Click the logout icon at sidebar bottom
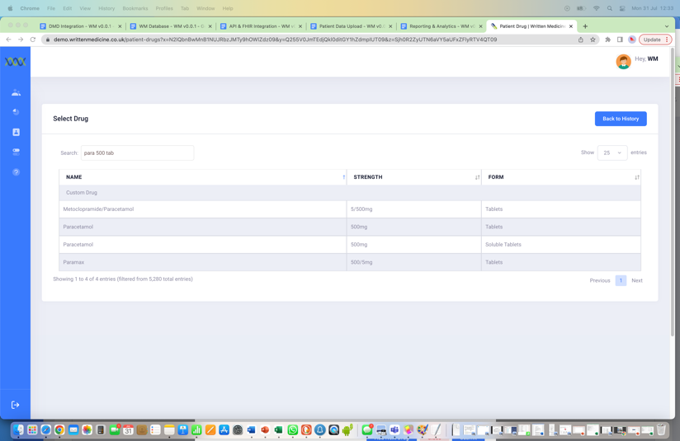The height and width of the screenshot is (441, 680). pos(15,405)
